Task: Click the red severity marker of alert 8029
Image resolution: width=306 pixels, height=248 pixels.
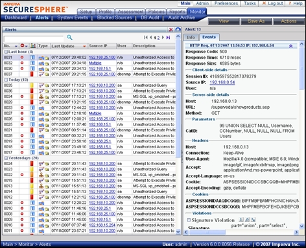Action: coord(32,102)
